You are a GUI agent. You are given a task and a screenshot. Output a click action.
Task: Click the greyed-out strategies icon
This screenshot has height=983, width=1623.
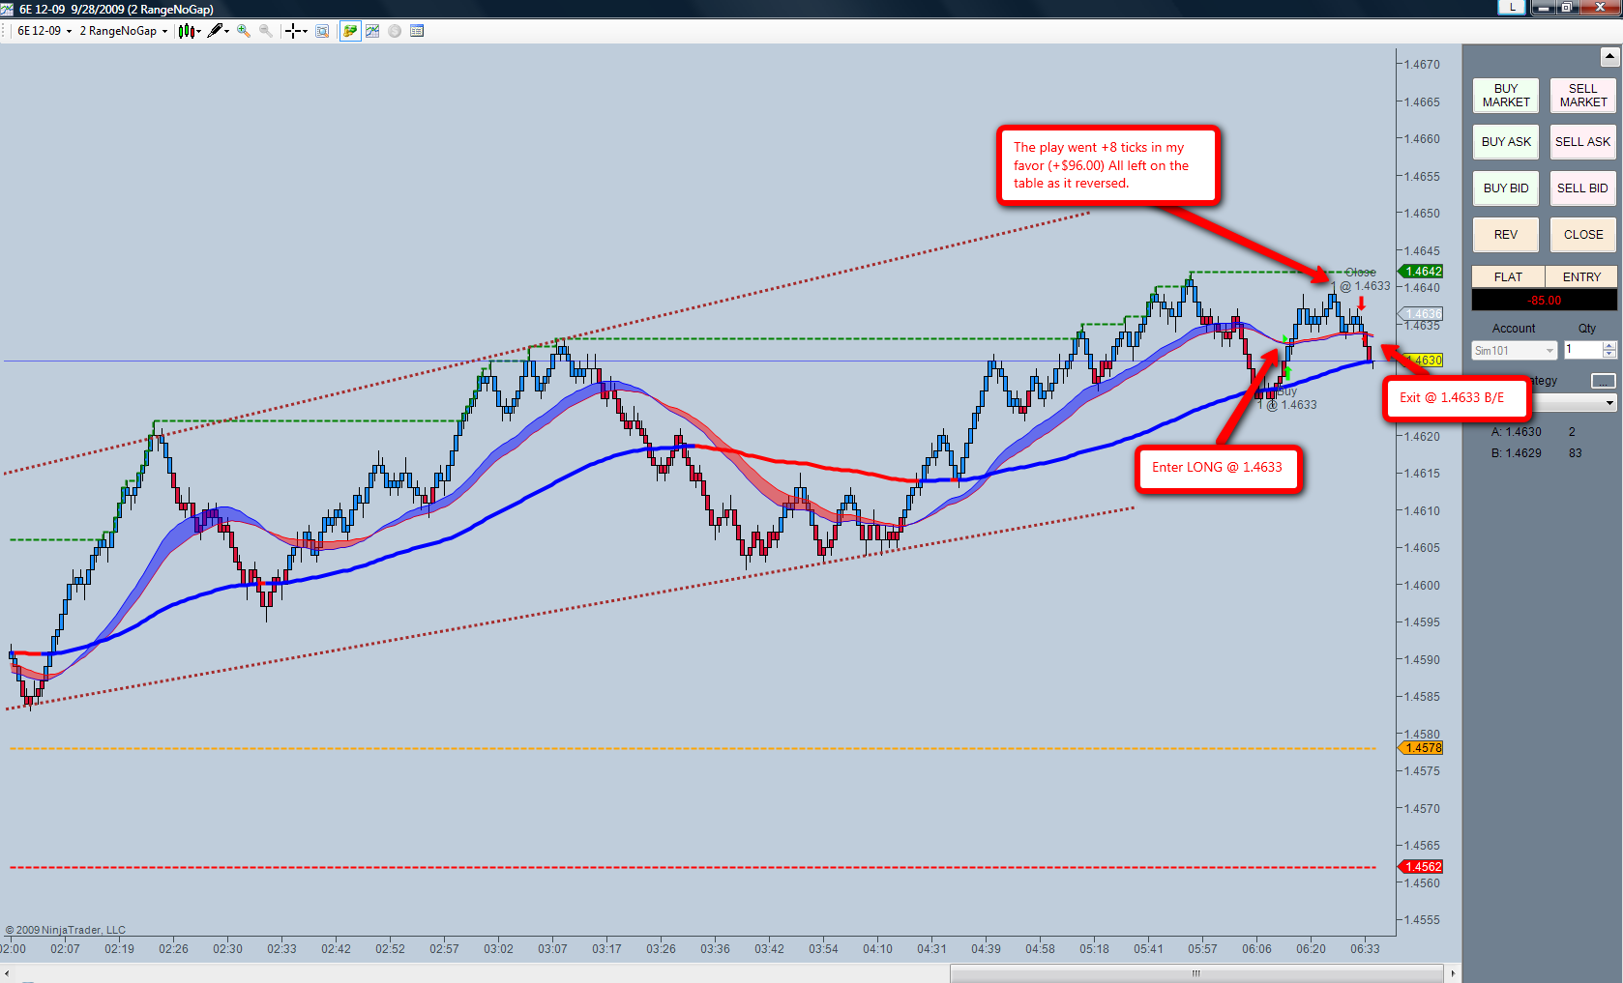click(x=395, y=31)
